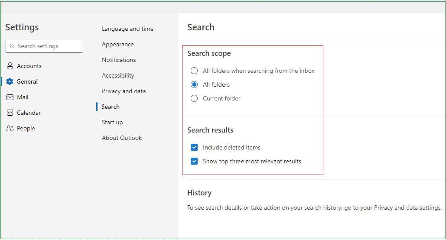Screen dimensions: 446x240
Task: Open the About Outlook page
Action: pos(122,138)
